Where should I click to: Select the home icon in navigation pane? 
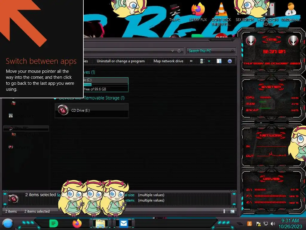tap(11, 116)
